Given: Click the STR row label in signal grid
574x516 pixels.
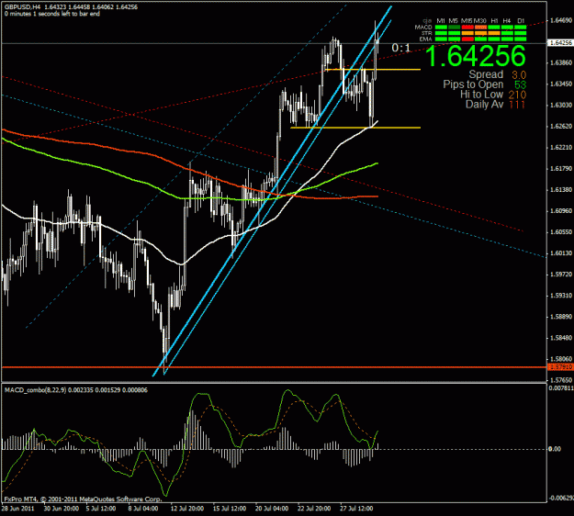Looking at the screenshot, I should (426, 33).
